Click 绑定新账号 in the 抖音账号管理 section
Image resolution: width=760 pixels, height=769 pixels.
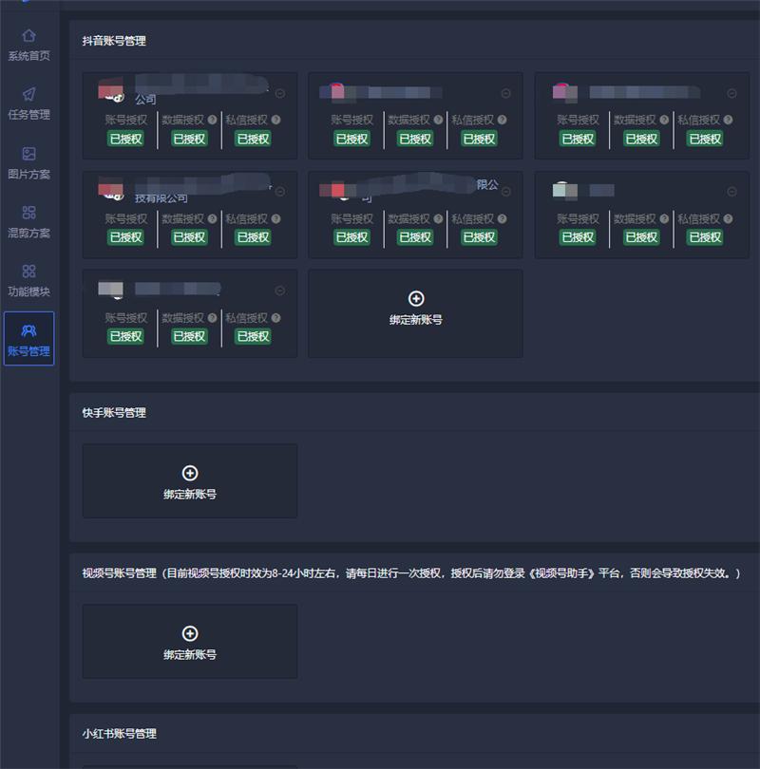[x=415, y=313]
